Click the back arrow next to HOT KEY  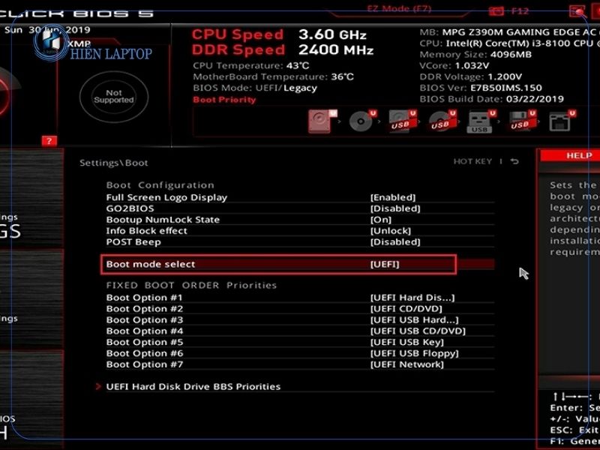click(514, 161)
